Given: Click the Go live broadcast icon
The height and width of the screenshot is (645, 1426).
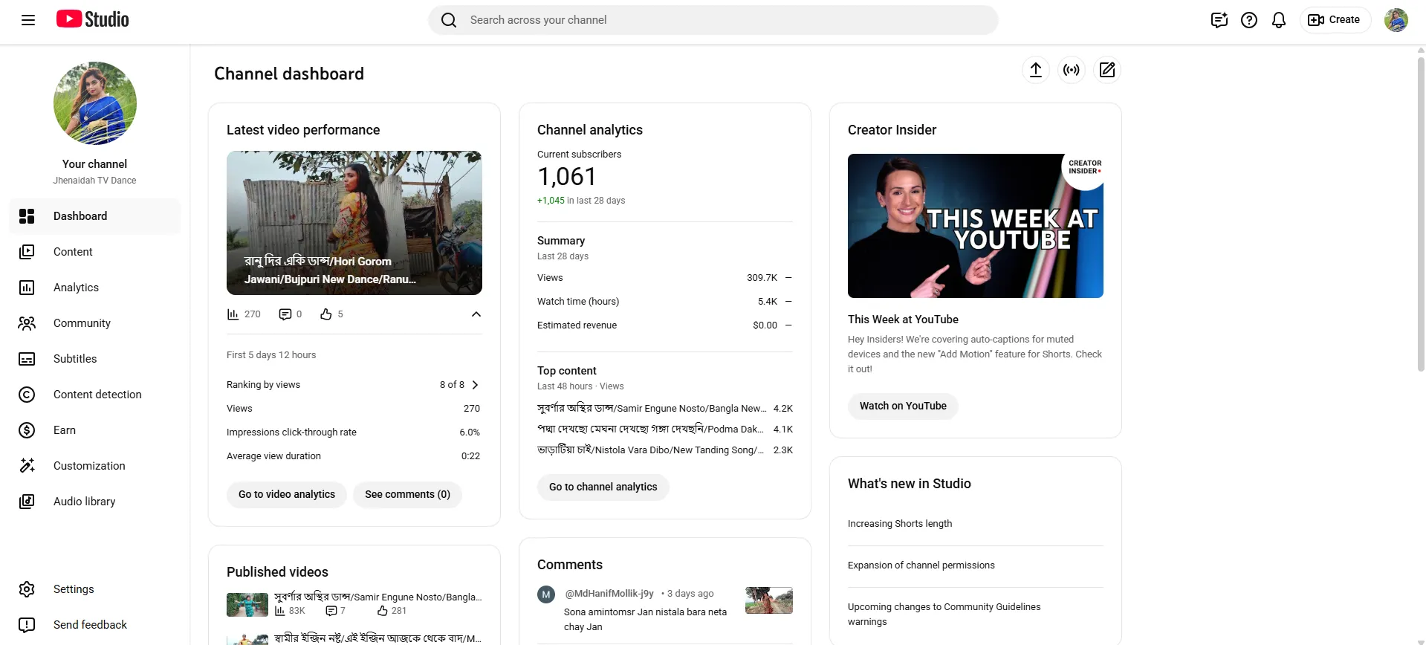Looking at the screenshot, I should pyautogui.click(x=1072, y=70).
